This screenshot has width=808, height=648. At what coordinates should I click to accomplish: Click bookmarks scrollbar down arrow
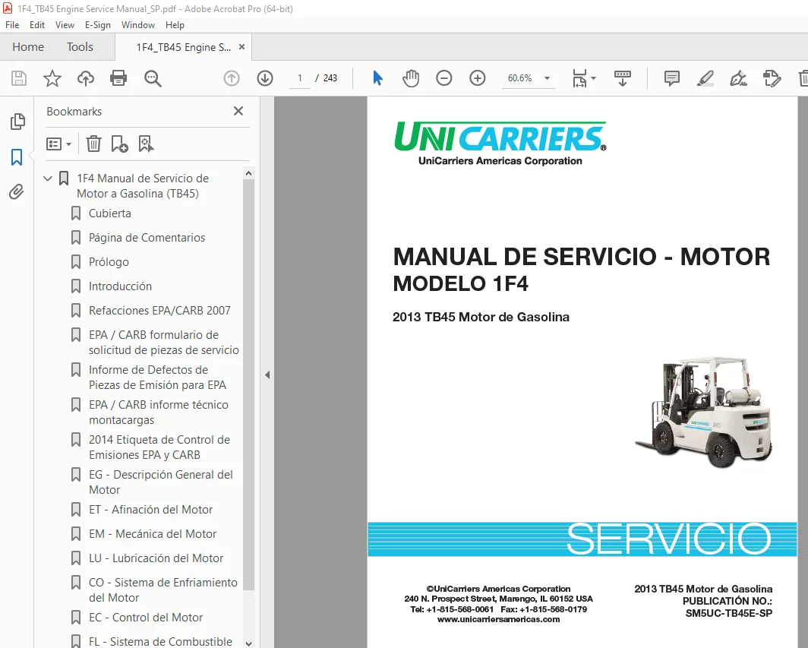click(x=248, y=643)
